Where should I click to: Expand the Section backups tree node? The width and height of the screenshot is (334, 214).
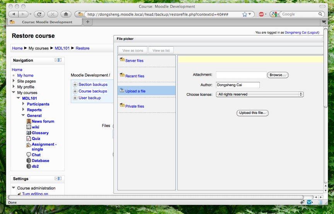click(x=75, y=85)
